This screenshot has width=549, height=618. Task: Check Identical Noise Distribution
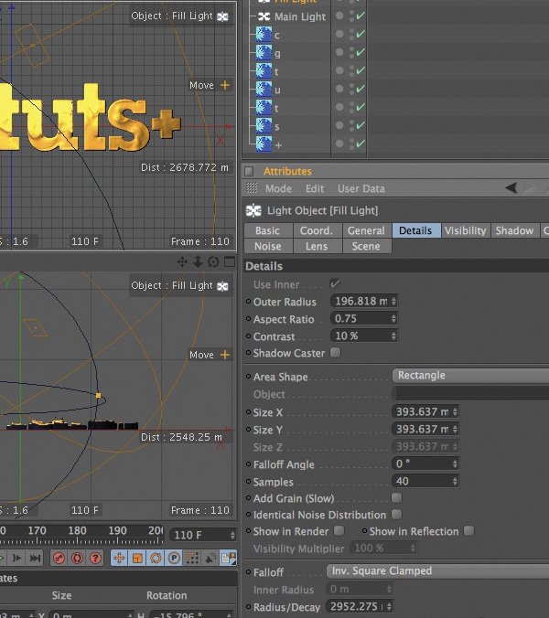pos(397,515)
